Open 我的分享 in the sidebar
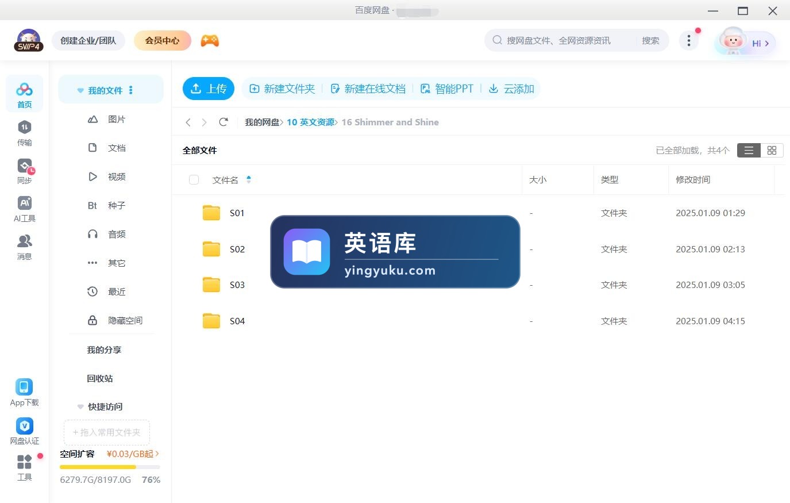Image resolution: width=790 pixels, height=503 pixels. 104,350
